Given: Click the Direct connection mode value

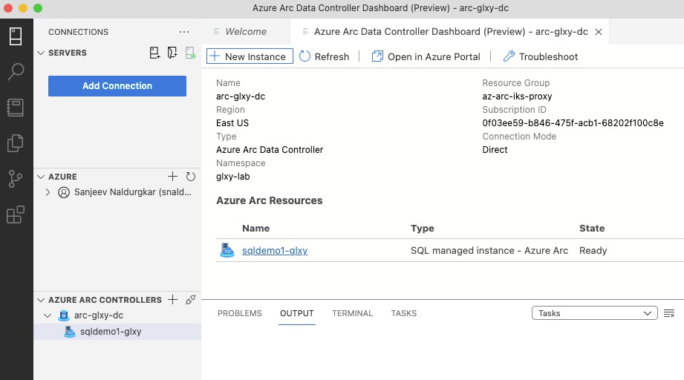Looking at the screenshot, I should 495,149.
